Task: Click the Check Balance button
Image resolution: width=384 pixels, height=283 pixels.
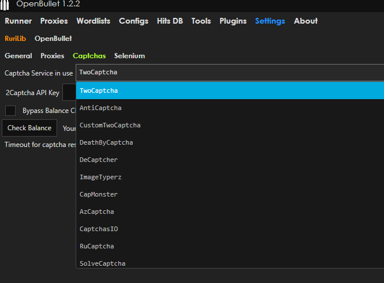Action: pyautogui.click(x=29, y=128)
